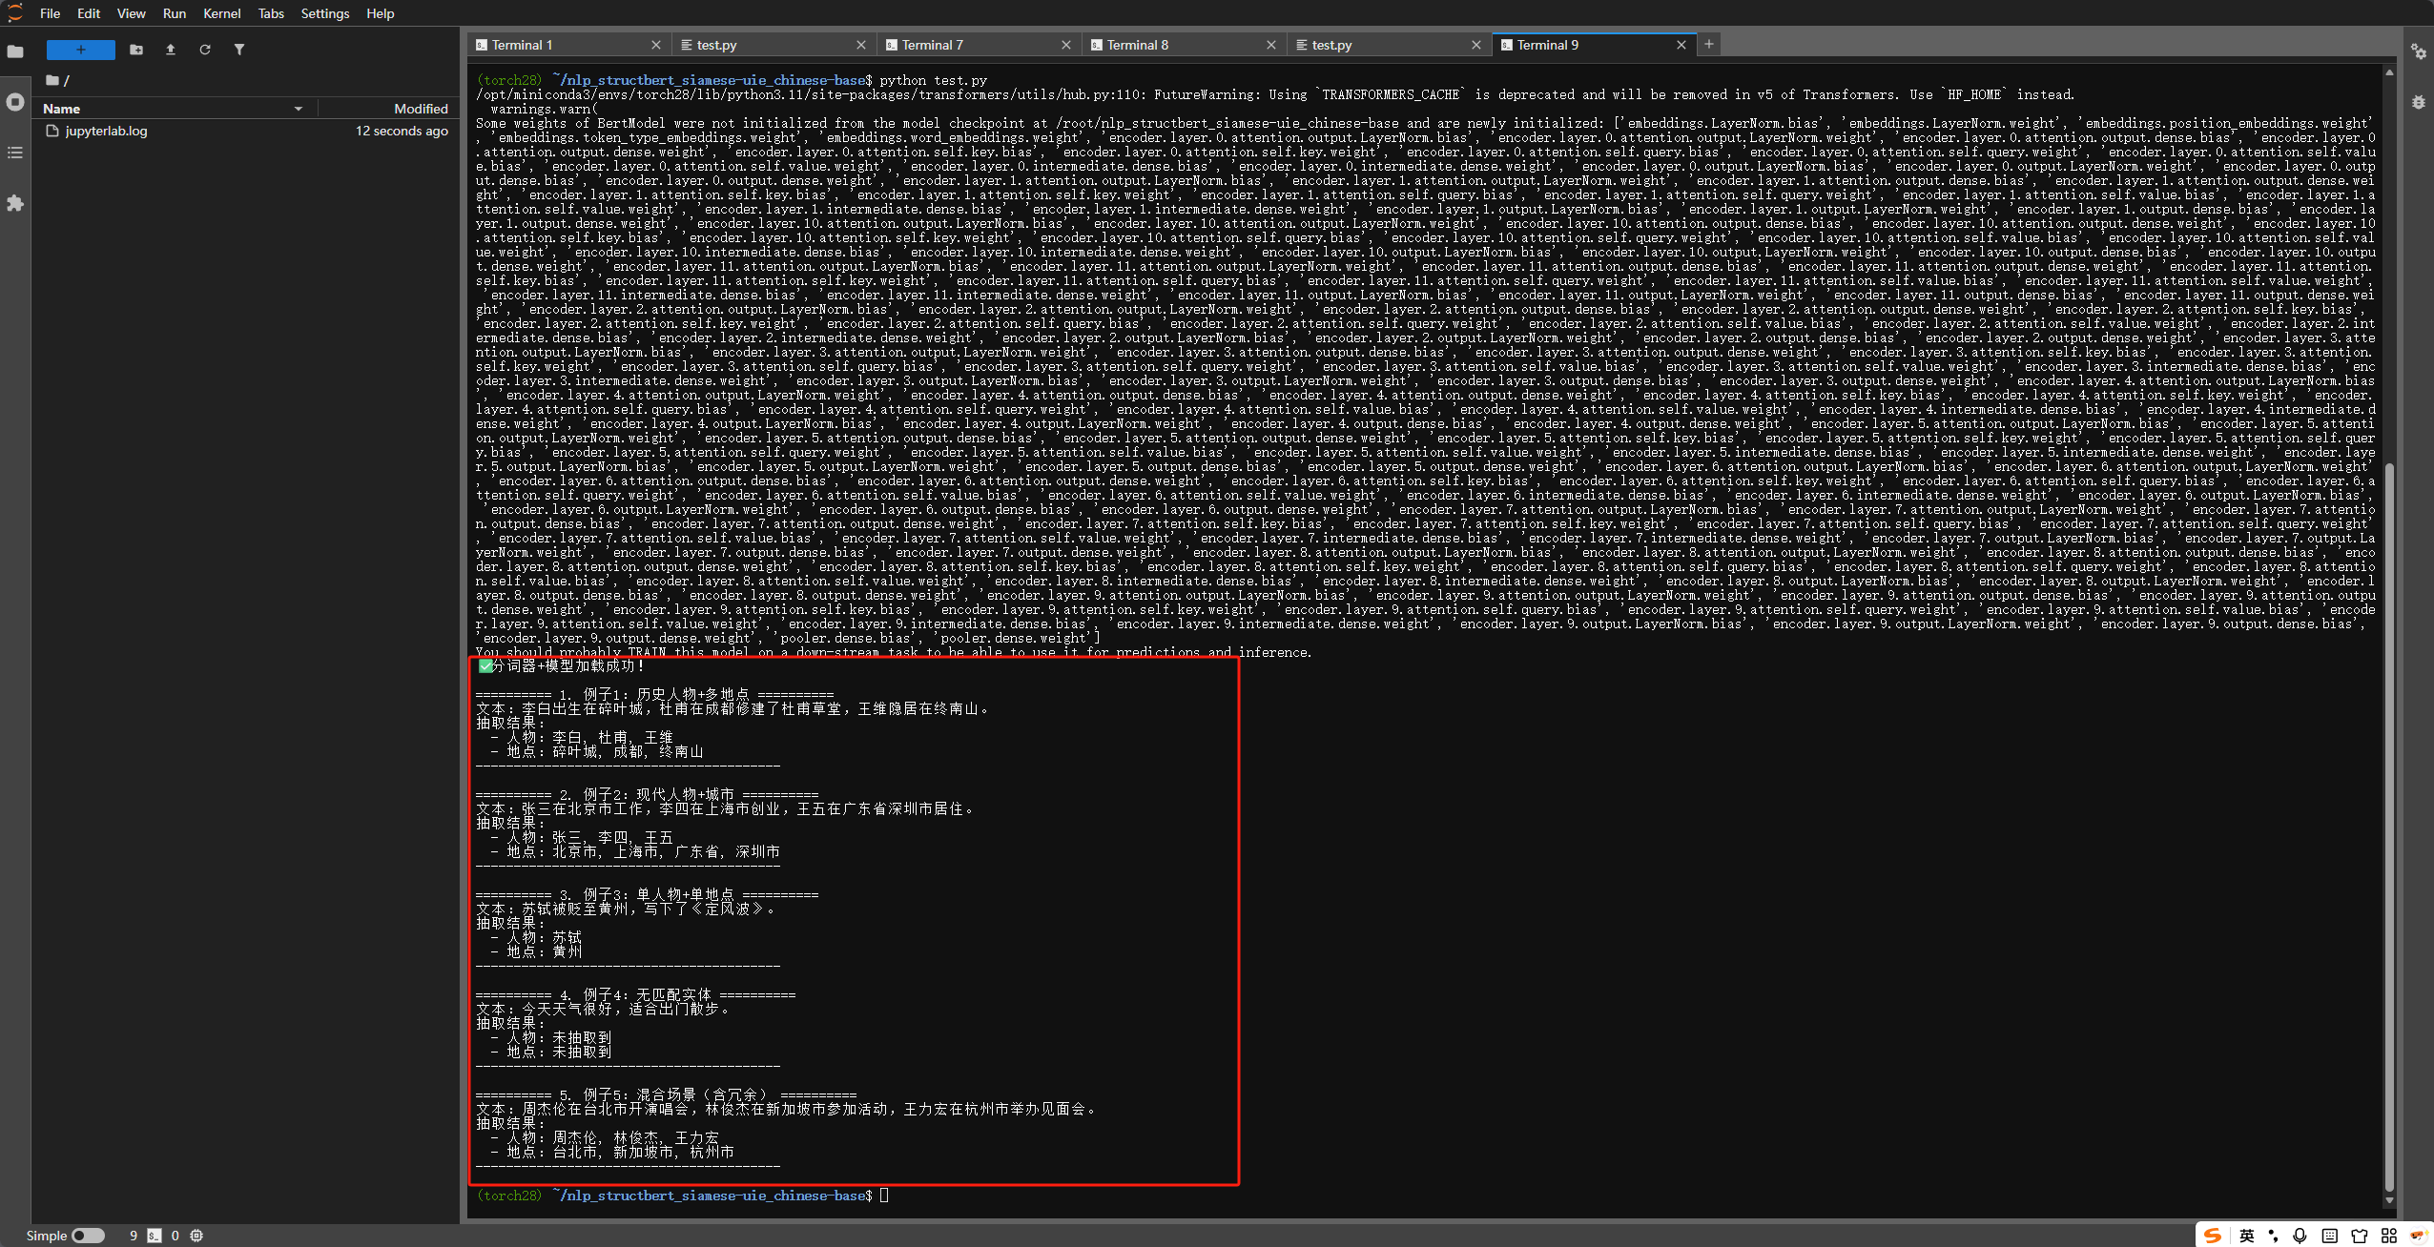
Task: Create a new folder in file browser
Action: [x=136, y=50]
